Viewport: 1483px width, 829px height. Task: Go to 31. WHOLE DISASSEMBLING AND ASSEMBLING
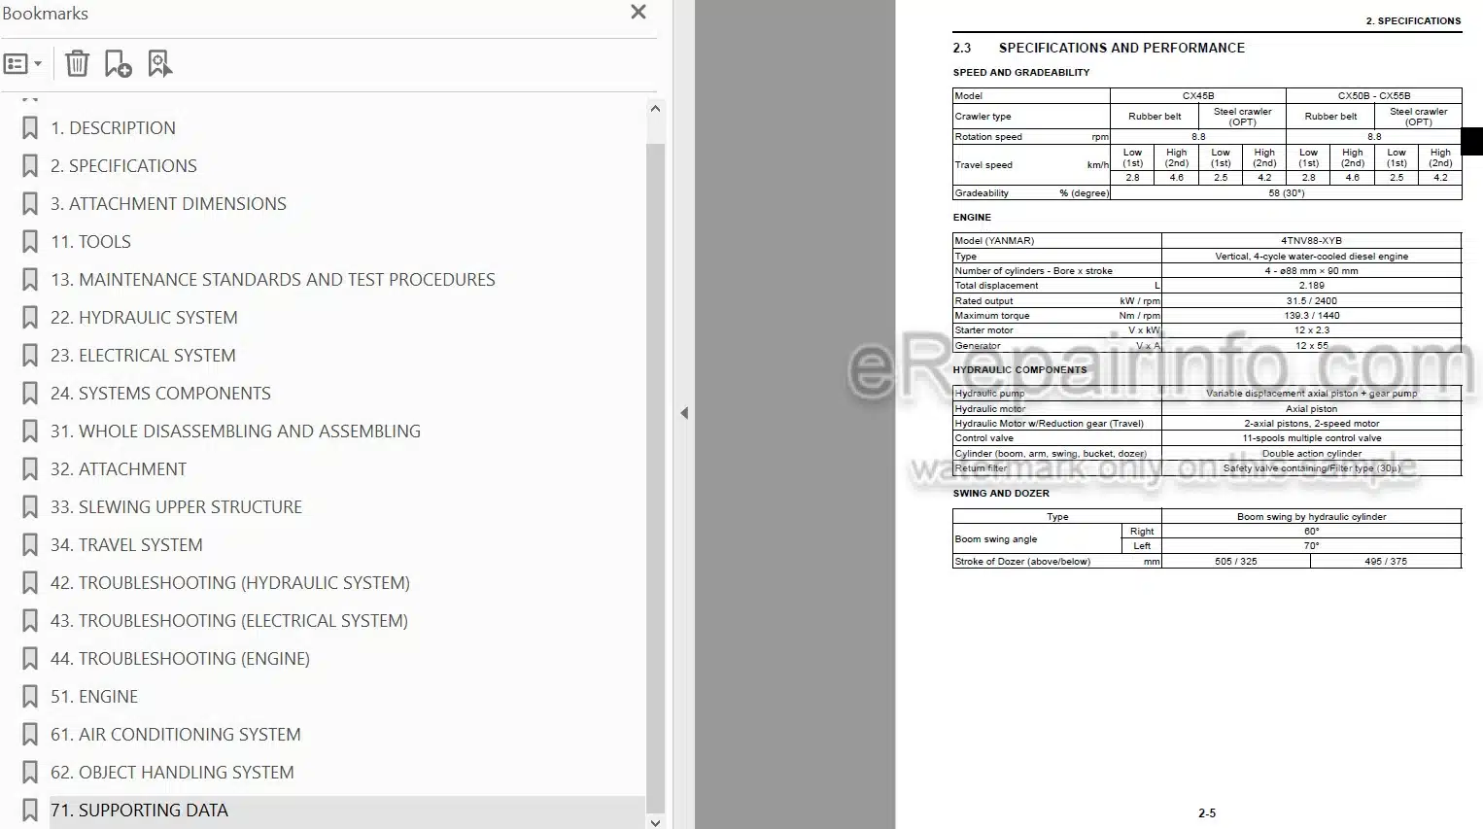click(235, 432)
